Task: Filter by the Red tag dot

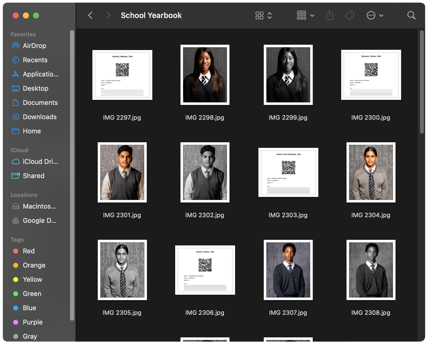Action: [16, 251]
